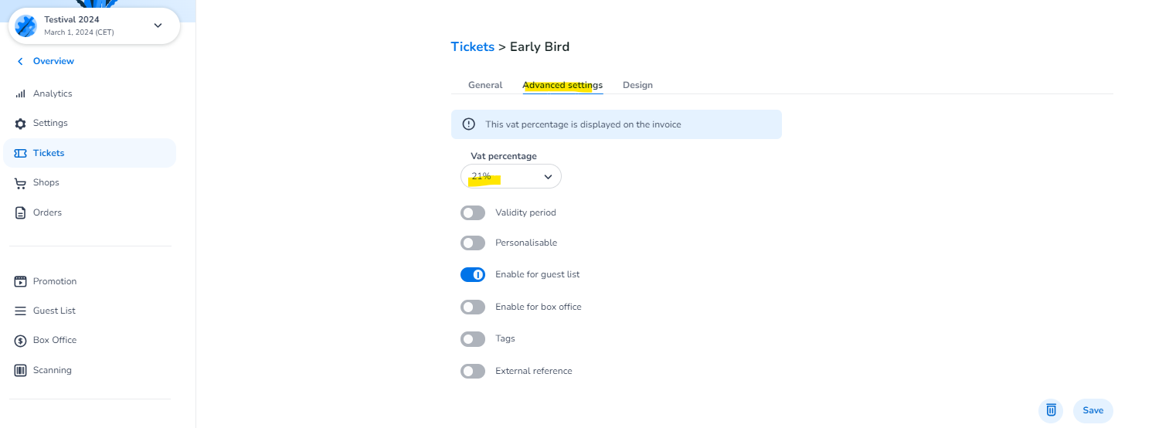
Task: Expand the Testival 2024 event selector
Action: click(158, 25)
